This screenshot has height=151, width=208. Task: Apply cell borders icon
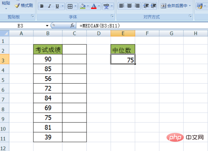(x=70, y=6)
